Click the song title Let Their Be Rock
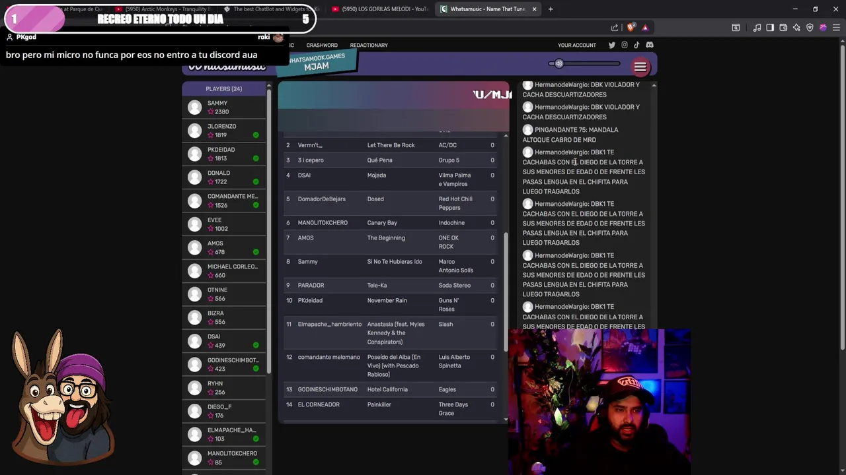This screenshot has height=475, width=846. point(391,145)
